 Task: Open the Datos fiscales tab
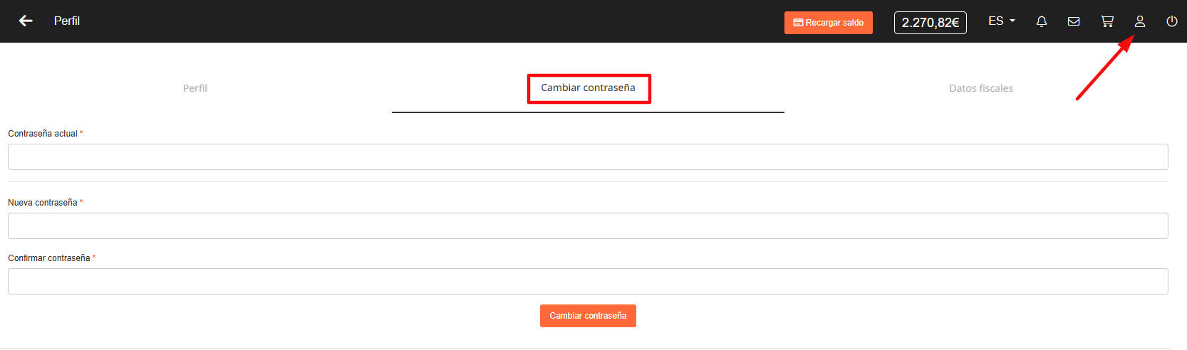tap(980, 88)
